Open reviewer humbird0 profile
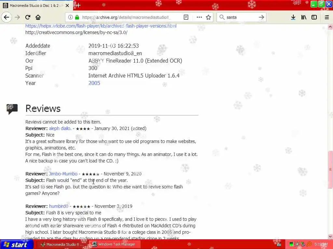Screen dimensions: 333x249 [59, 206]
